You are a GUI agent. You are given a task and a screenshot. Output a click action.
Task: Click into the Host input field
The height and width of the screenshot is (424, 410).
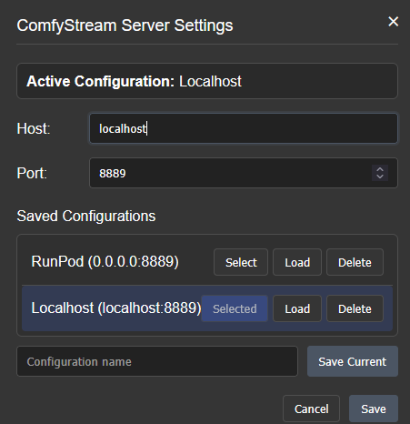pos(244,128)
